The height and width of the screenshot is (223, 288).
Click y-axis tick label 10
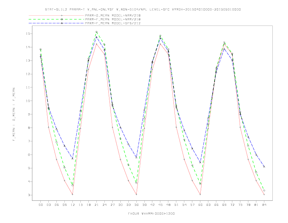coord(28,101)
